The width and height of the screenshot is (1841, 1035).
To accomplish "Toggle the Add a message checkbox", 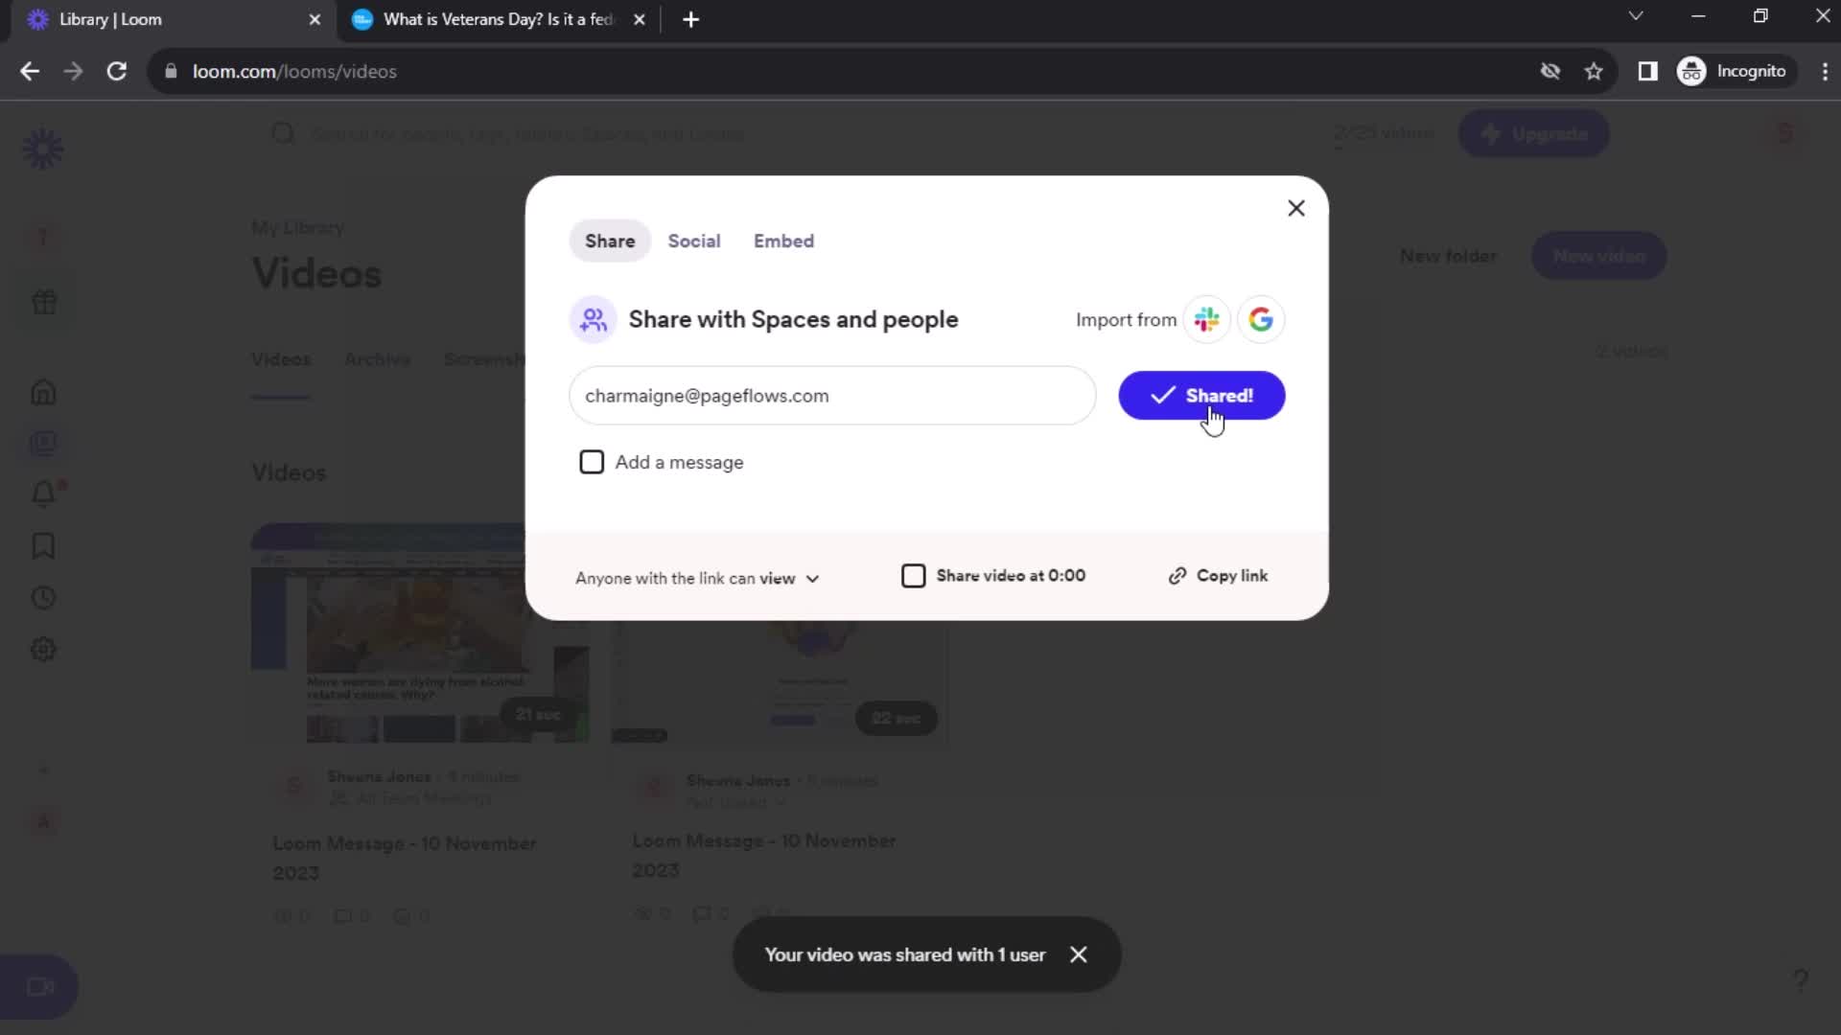I will 592,461.
